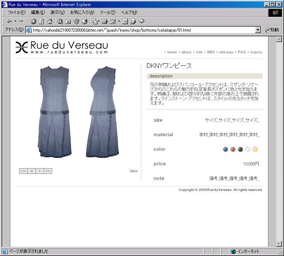The width and height of the screenshot is (284, 256).
Task: Click the Internet zone globe icon
Action: pos(234,251)
